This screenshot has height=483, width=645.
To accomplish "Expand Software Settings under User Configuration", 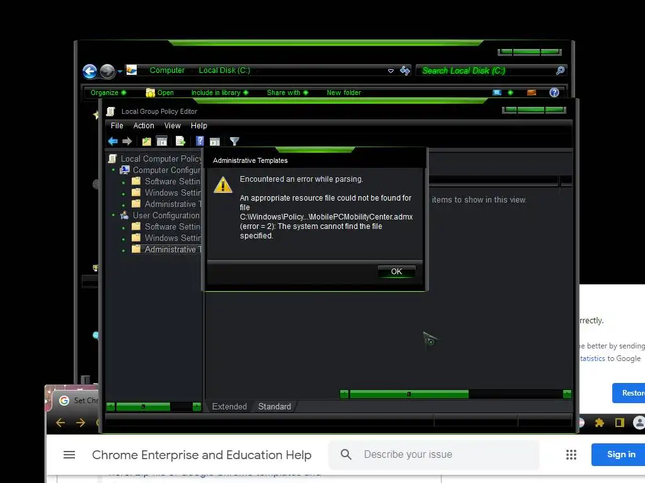I will [x=123, y=228].
